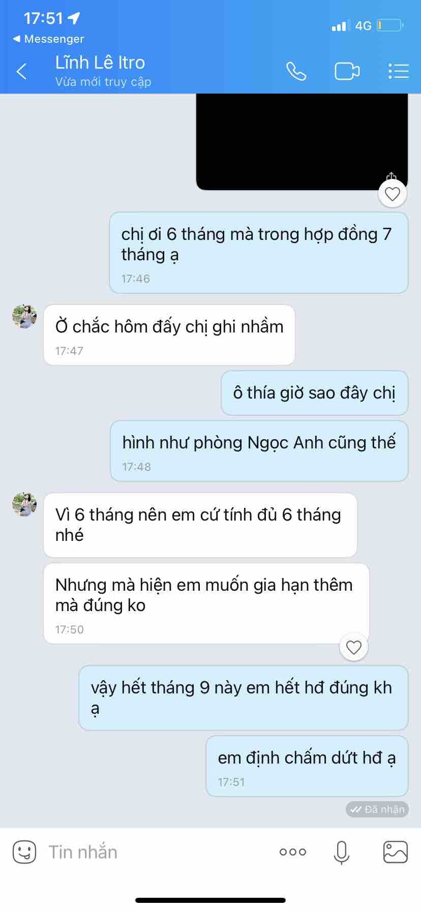Tap the microphone voice message icon

point(342,852)
